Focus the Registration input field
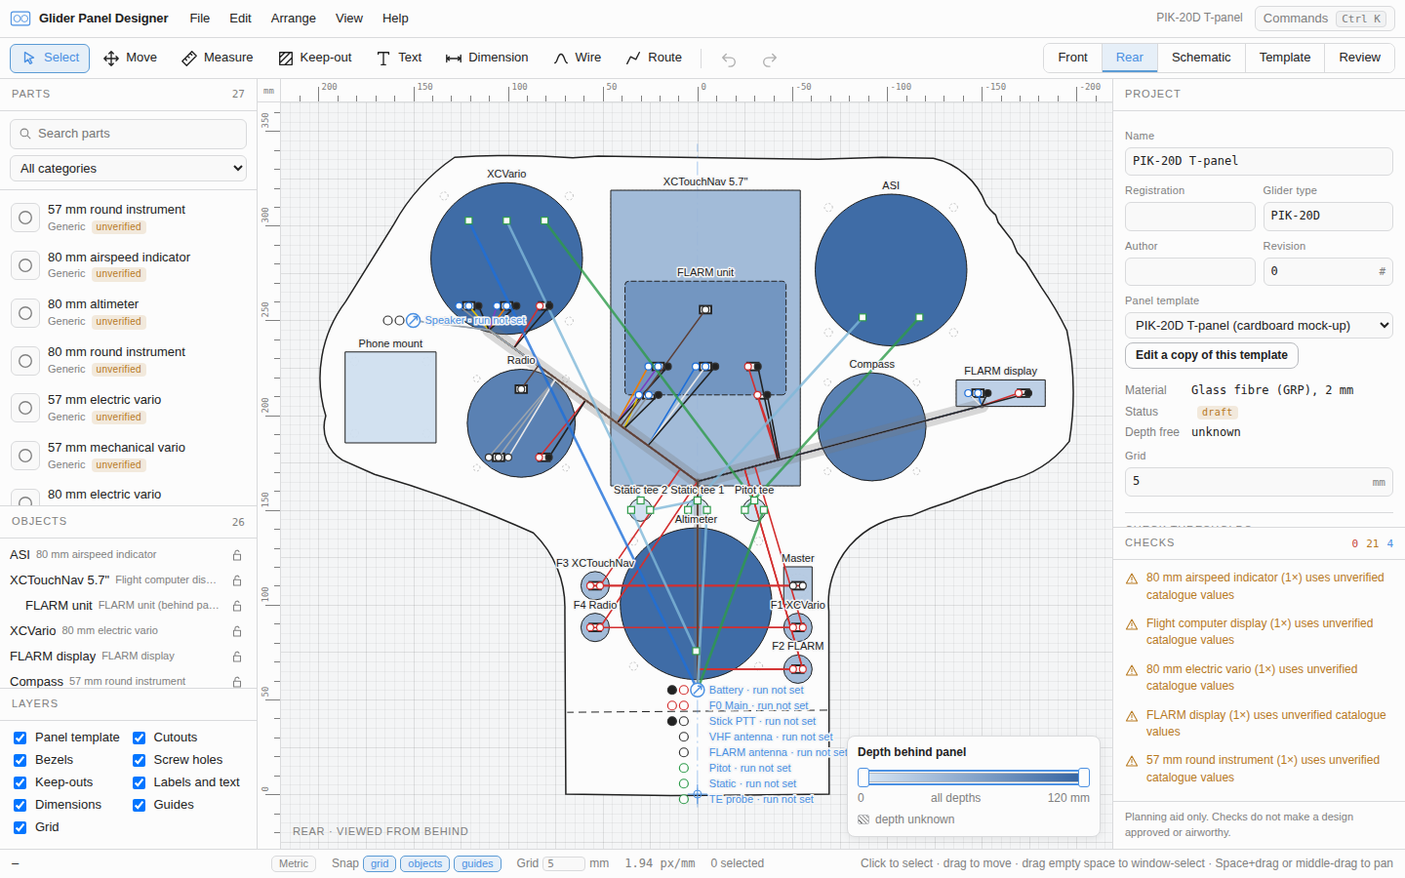 (1190, 216)
